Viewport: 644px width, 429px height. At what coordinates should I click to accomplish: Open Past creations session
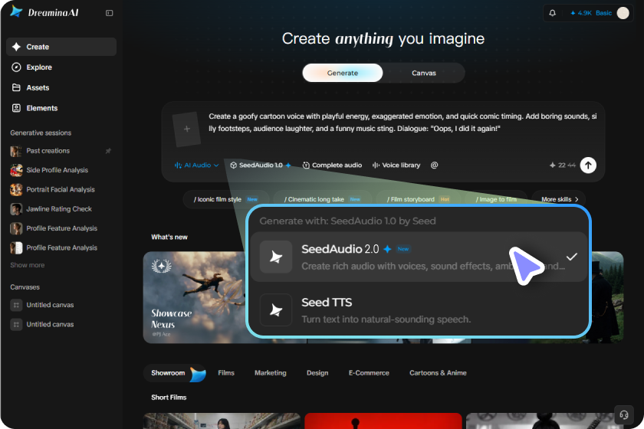coord(61,151)
